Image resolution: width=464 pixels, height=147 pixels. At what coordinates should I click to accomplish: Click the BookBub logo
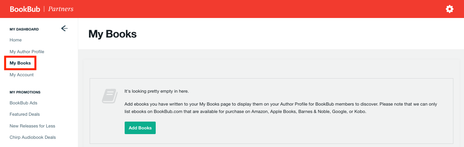[x=25, y=9]
